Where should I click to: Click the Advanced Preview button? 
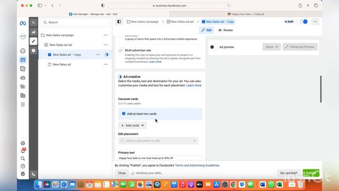pos(300,47)
